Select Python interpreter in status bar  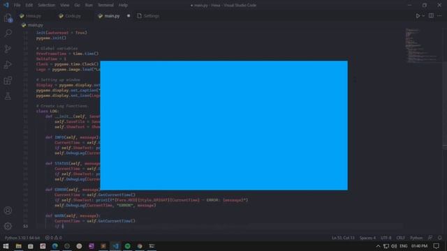click(x=22, y=238)
